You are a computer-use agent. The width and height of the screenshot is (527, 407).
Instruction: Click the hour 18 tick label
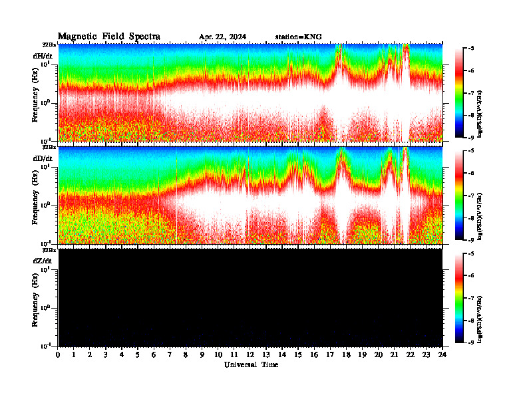pyautogui.click(x=346, y=355)
